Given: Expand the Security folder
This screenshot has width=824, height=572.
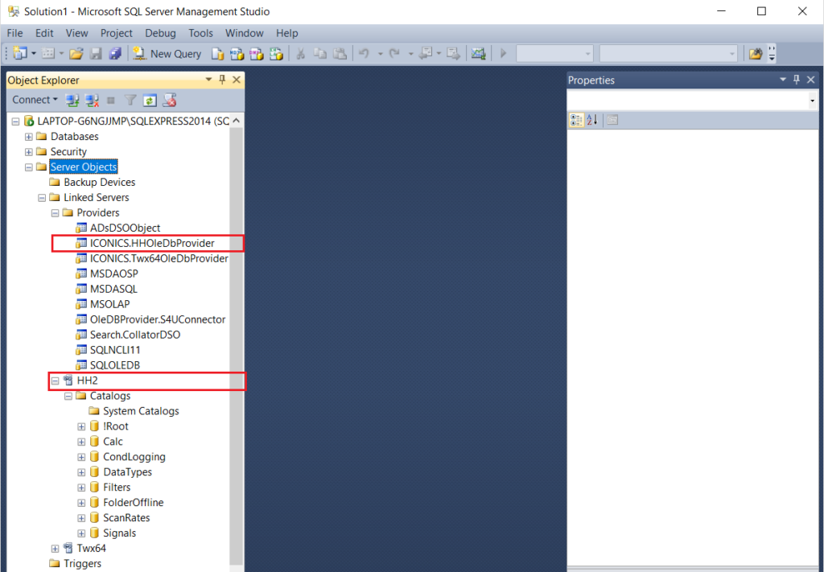Looking at the screenshot, I should tap(29, 152).
